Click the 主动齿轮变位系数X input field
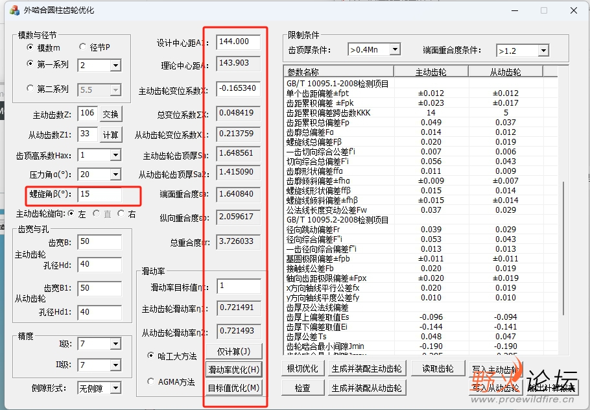The width and height of the screenshot is (590, 410). click(238, 88)
